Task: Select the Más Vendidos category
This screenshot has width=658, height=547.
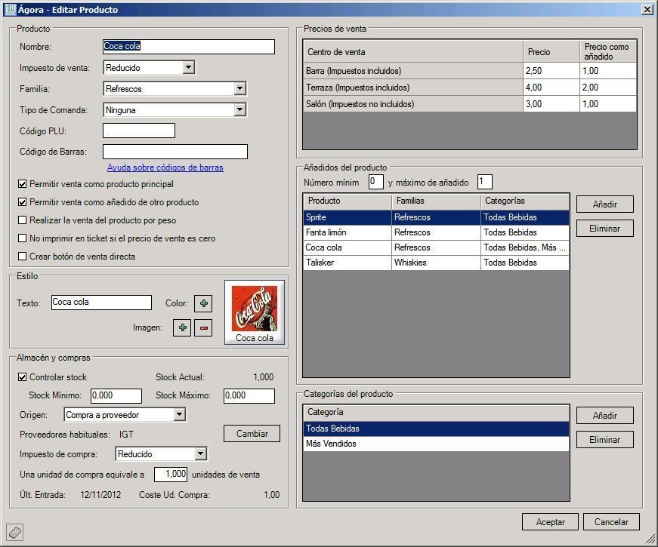Action: click(436, 444)
